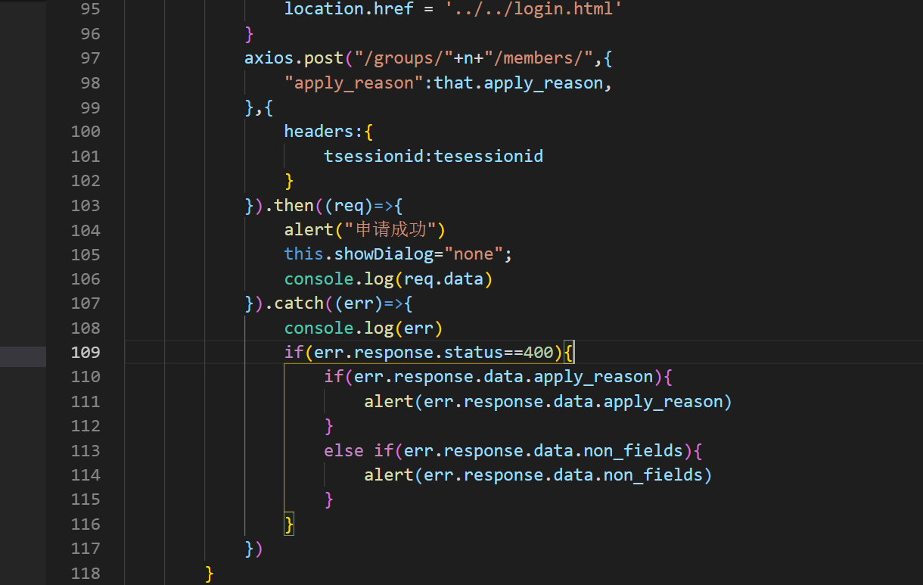Click line number 97 in the gutter
Viewport: 923px width, 585px height.
[x=90, y=58]
